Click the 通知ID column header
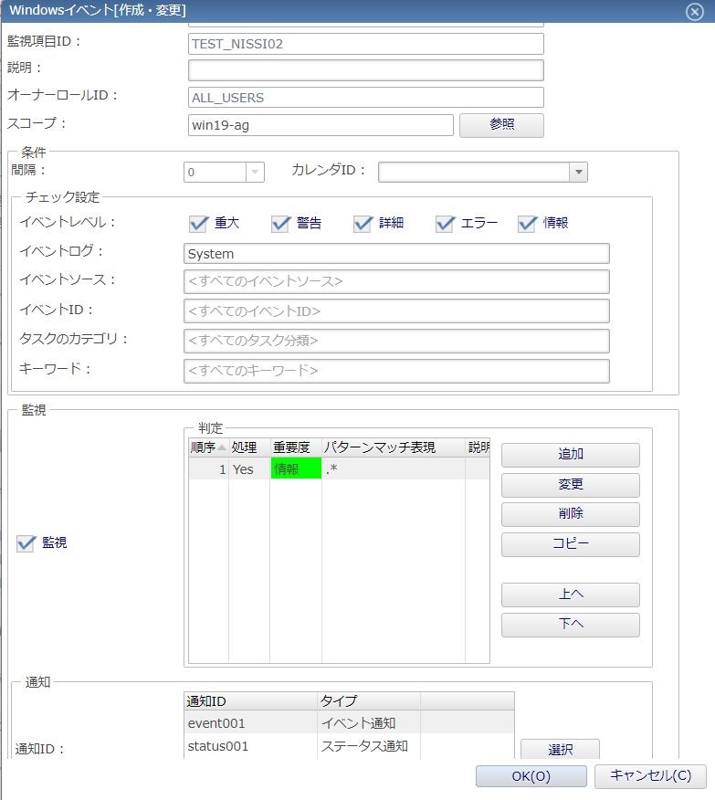The image size is (715, 800). (x=250, y=701)
